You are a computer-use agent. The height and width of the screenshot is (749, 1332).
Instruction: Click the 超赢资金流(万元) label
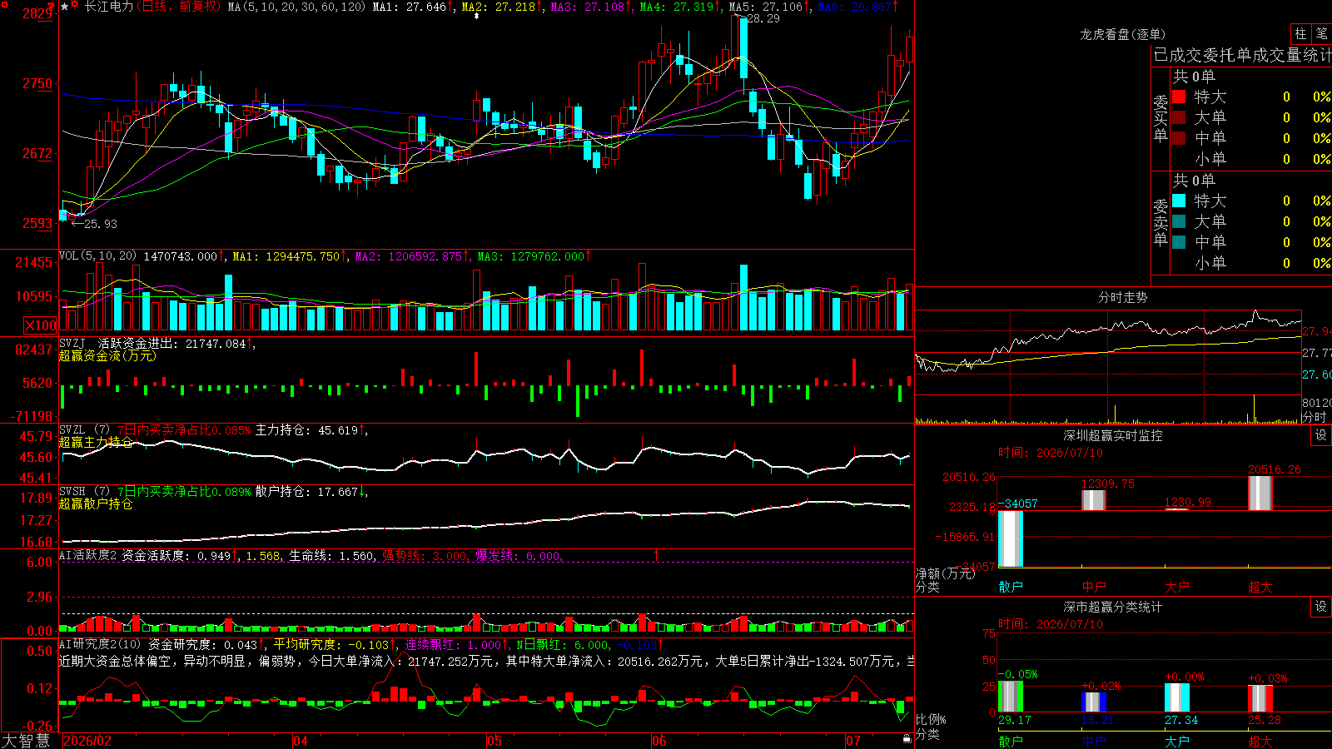tap(107, 355)
